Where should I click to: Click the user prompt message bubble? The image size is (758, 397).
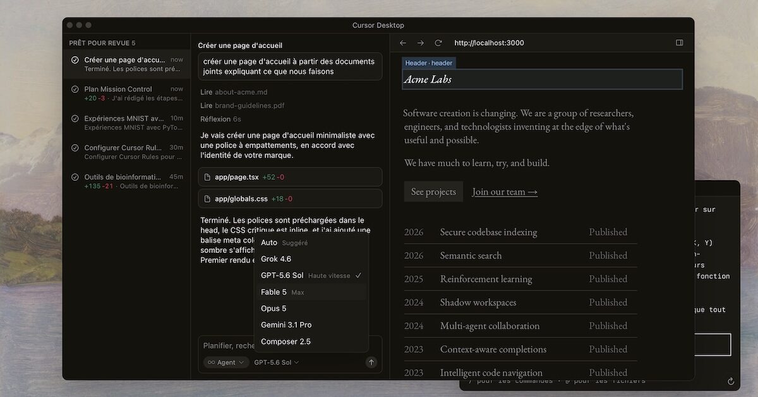click(x=290, y=66)
